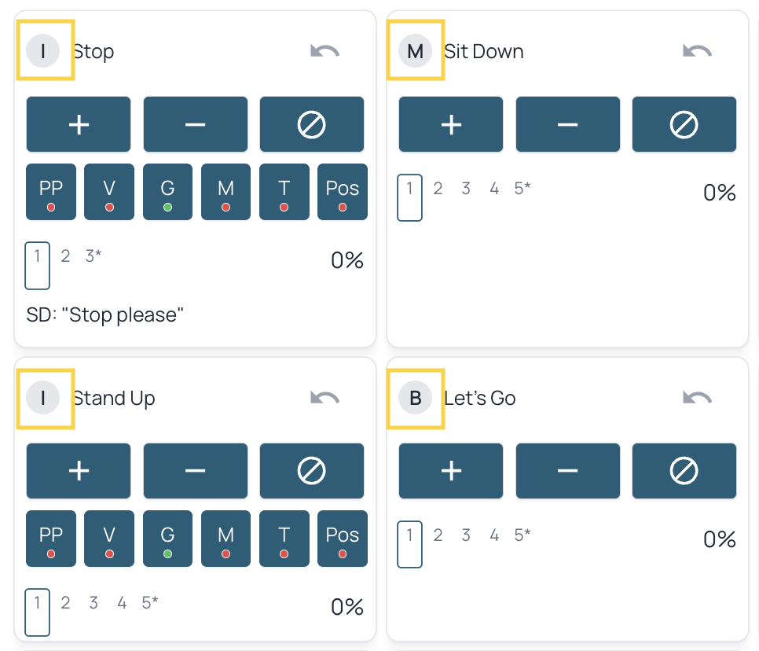Open the B badge on Let's Go
This screenshot has width=759, height=651.
click(x=416, y=398)
